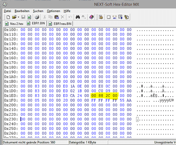
Task: Open a file with the folder icon
Action: click(x=14, y=17)
